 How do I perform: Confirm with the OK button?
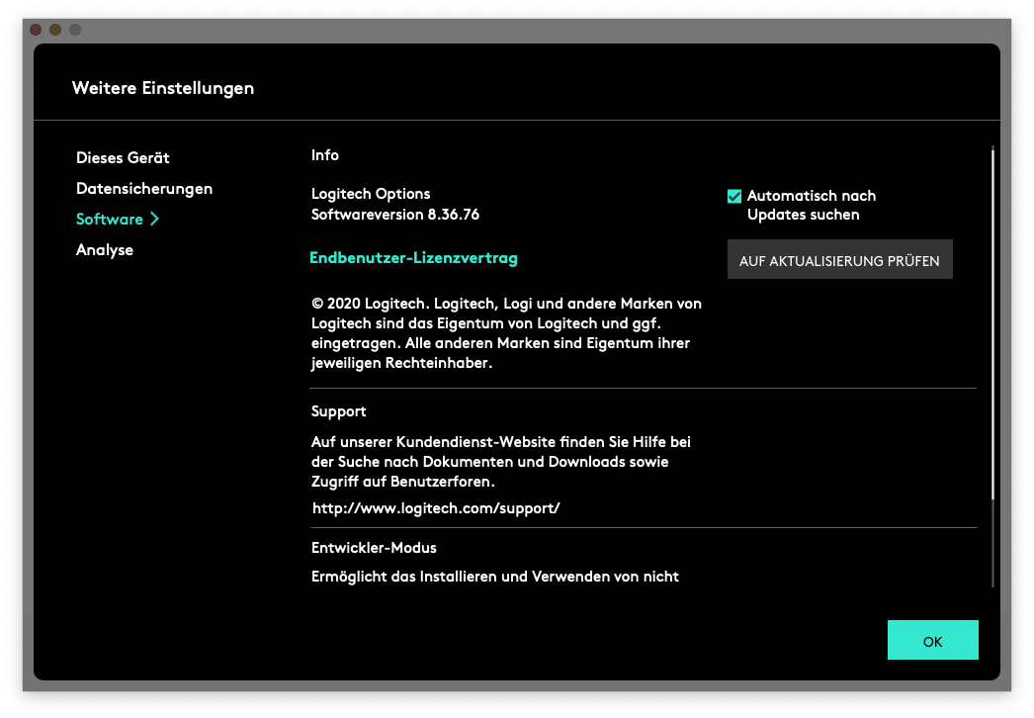click(932, 640)
